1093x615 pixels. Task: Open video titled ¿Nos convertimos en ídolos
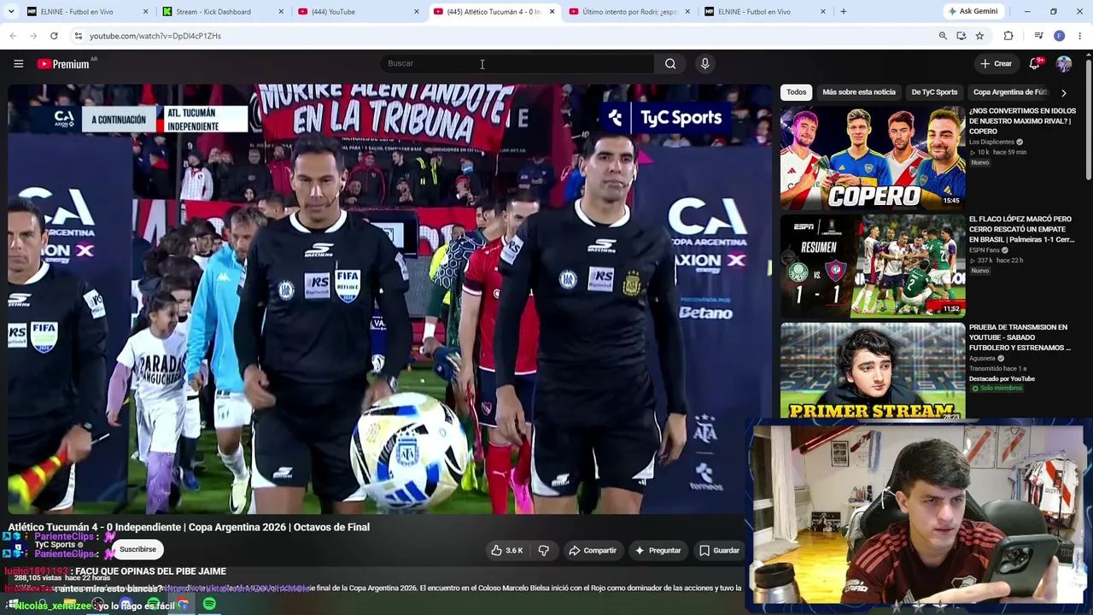pos(1022,121)
